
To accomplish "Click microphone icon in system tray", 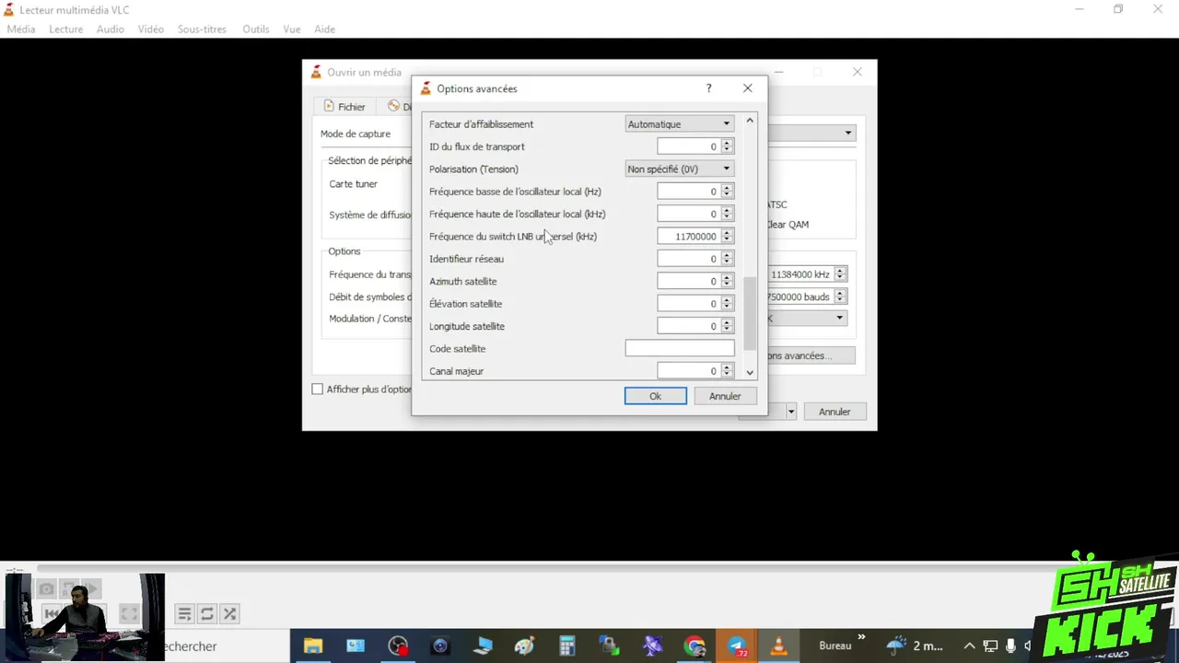I will (1010, 646).
